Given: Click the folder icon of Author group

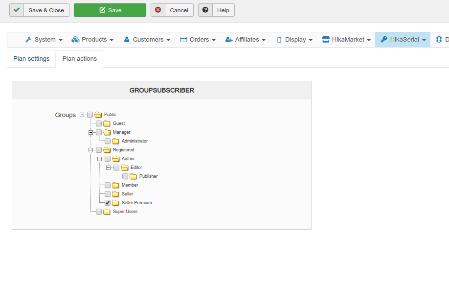Looking at the screenshot, I should [116, 159].
